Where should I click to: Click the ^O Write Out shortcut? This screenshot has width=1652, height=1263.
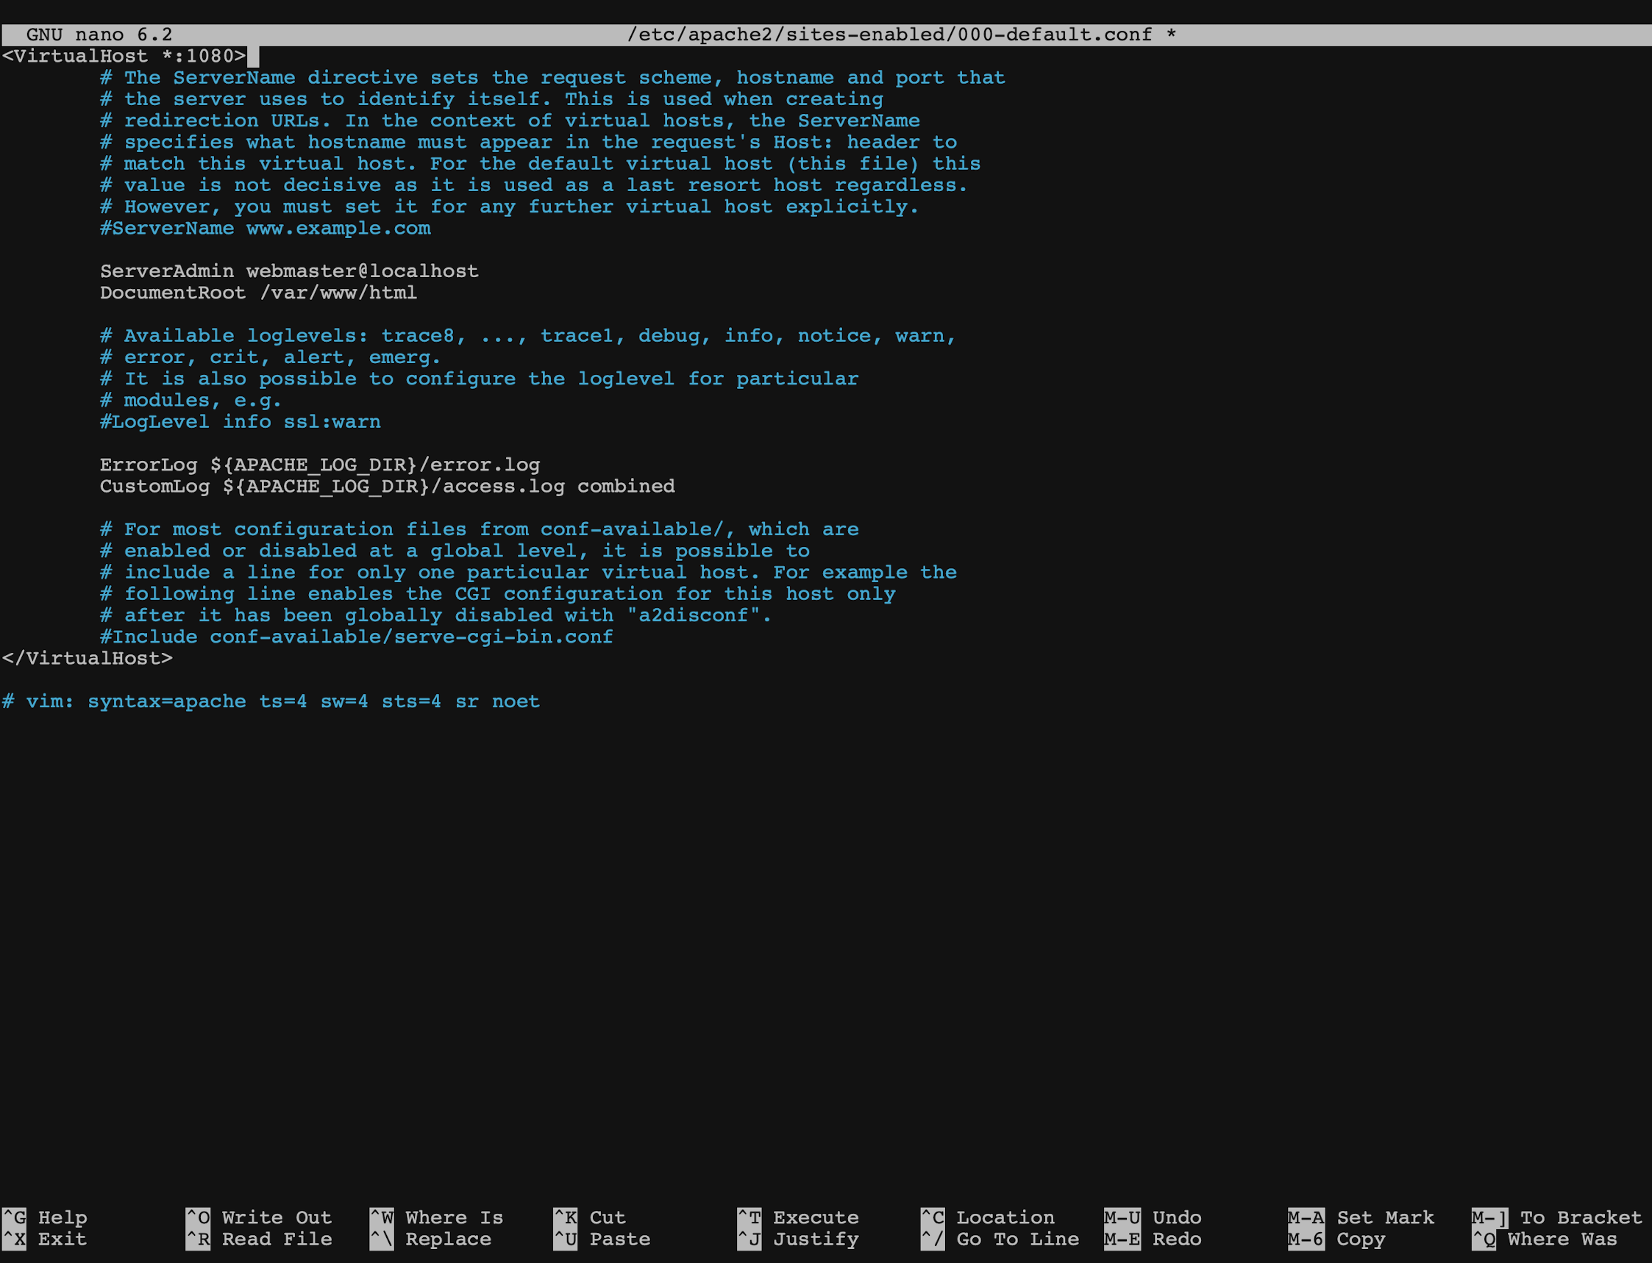pyautogui.click(x=259, y=1217)
